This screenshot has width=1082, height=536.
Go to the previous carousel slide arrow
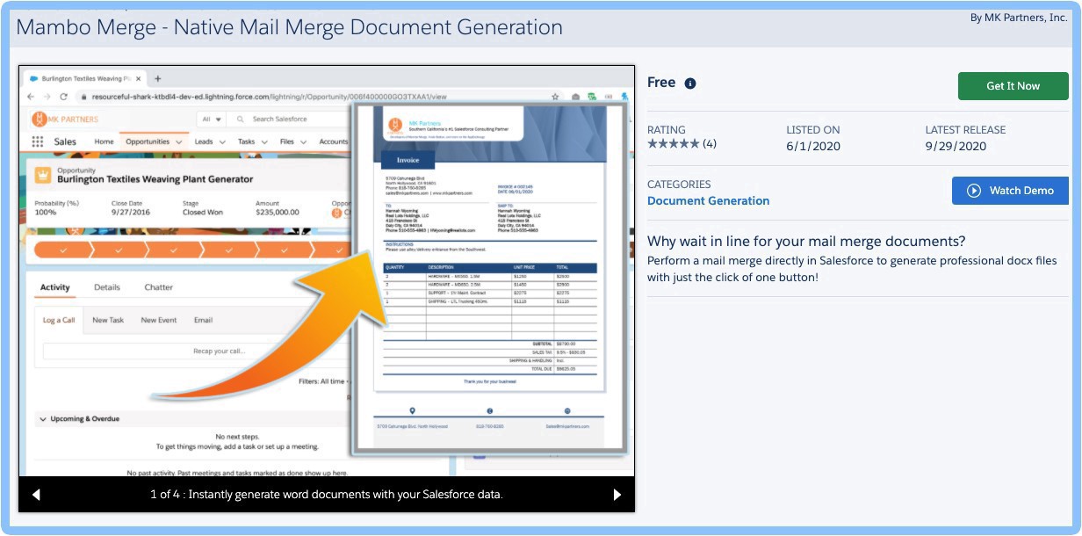pyautogui.click(x=36, y=495)
